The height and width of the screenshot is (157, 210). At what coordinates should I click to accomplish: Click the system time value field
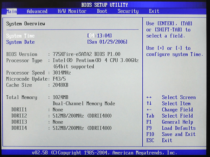pyautogui.click(x=100, y=36)
